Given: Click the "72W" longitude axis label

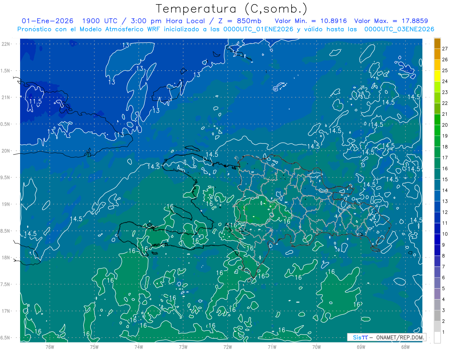Looking at the screenshot, I should click(227, 347).
